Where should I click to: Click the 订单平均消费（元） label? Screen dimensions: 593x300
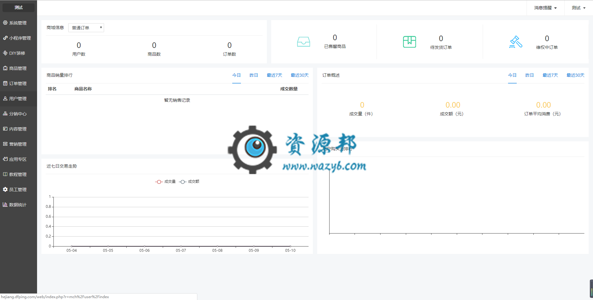(x=542, y=114)
